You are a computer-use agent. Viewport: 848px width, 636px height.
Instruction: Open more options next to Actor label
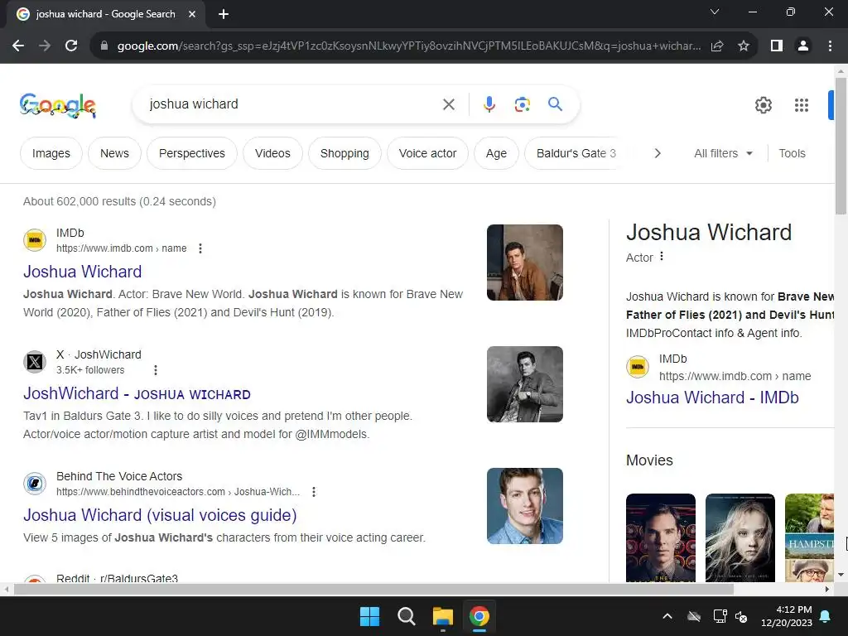click(662, 257)
